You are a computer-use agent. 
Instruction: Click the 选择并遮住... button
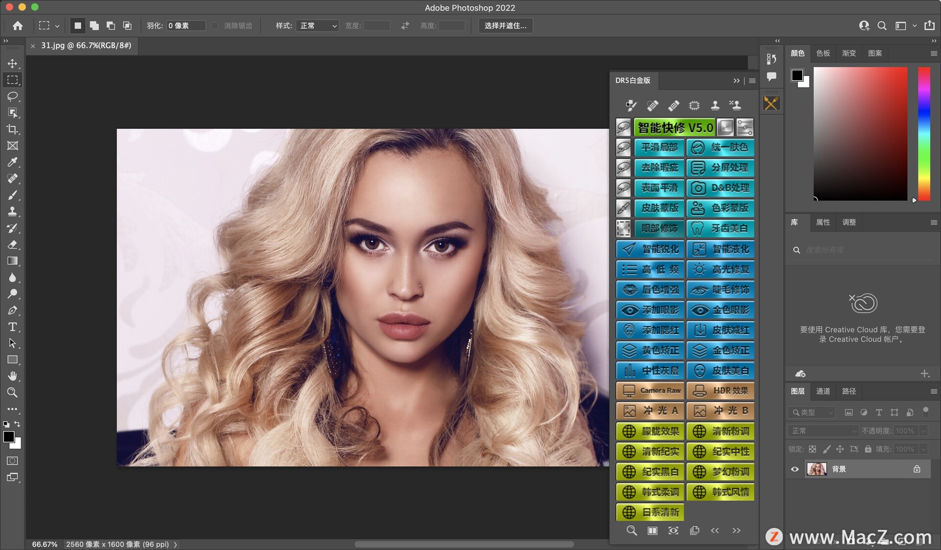[505, 25]
